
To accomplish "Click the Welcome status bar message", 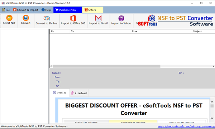I will 34,126.
